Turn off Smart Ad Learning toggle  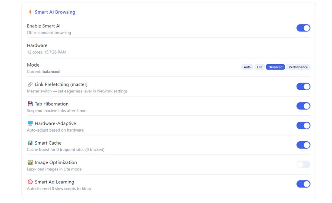(303, 184)
